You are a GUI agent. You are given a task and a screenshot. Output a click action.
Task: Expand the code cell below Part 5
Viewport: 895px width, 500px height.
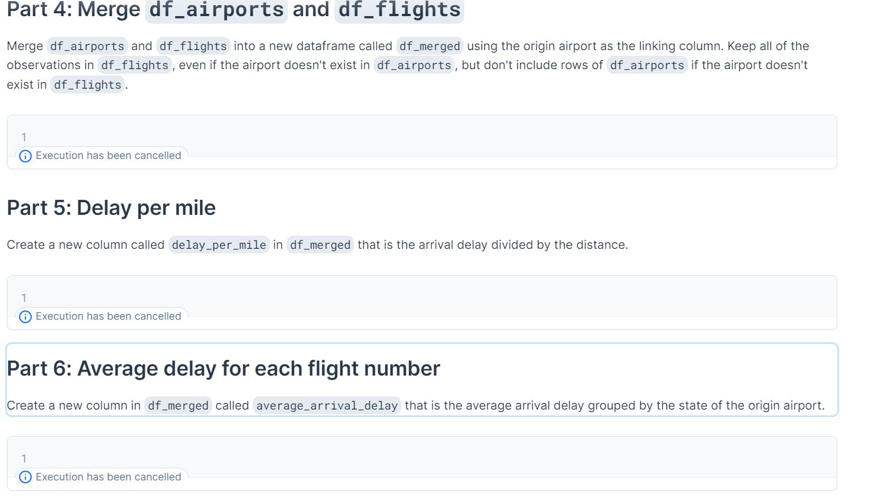pyautogui.click(x=404, y=297)
